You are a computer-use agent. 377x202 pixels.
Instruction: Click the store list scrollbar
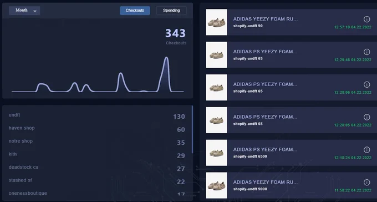pyautogui.click(x=192, y=129)
